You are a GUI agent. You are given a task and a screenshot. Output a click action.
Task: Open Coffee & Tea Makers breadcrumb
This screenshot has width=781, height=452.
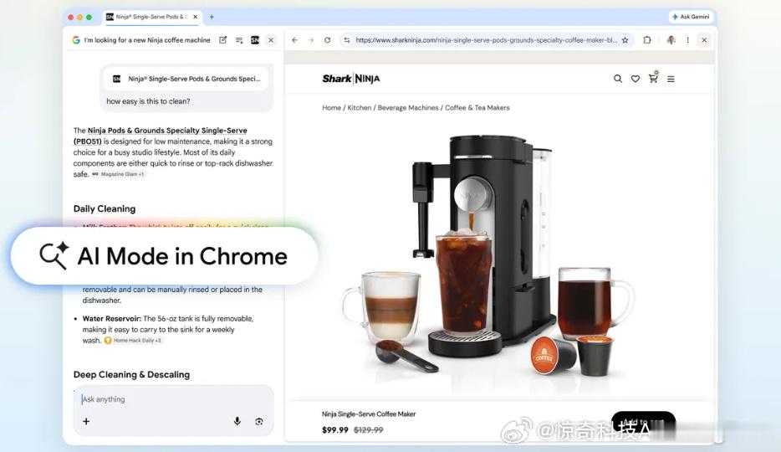[x=477, y=108]
